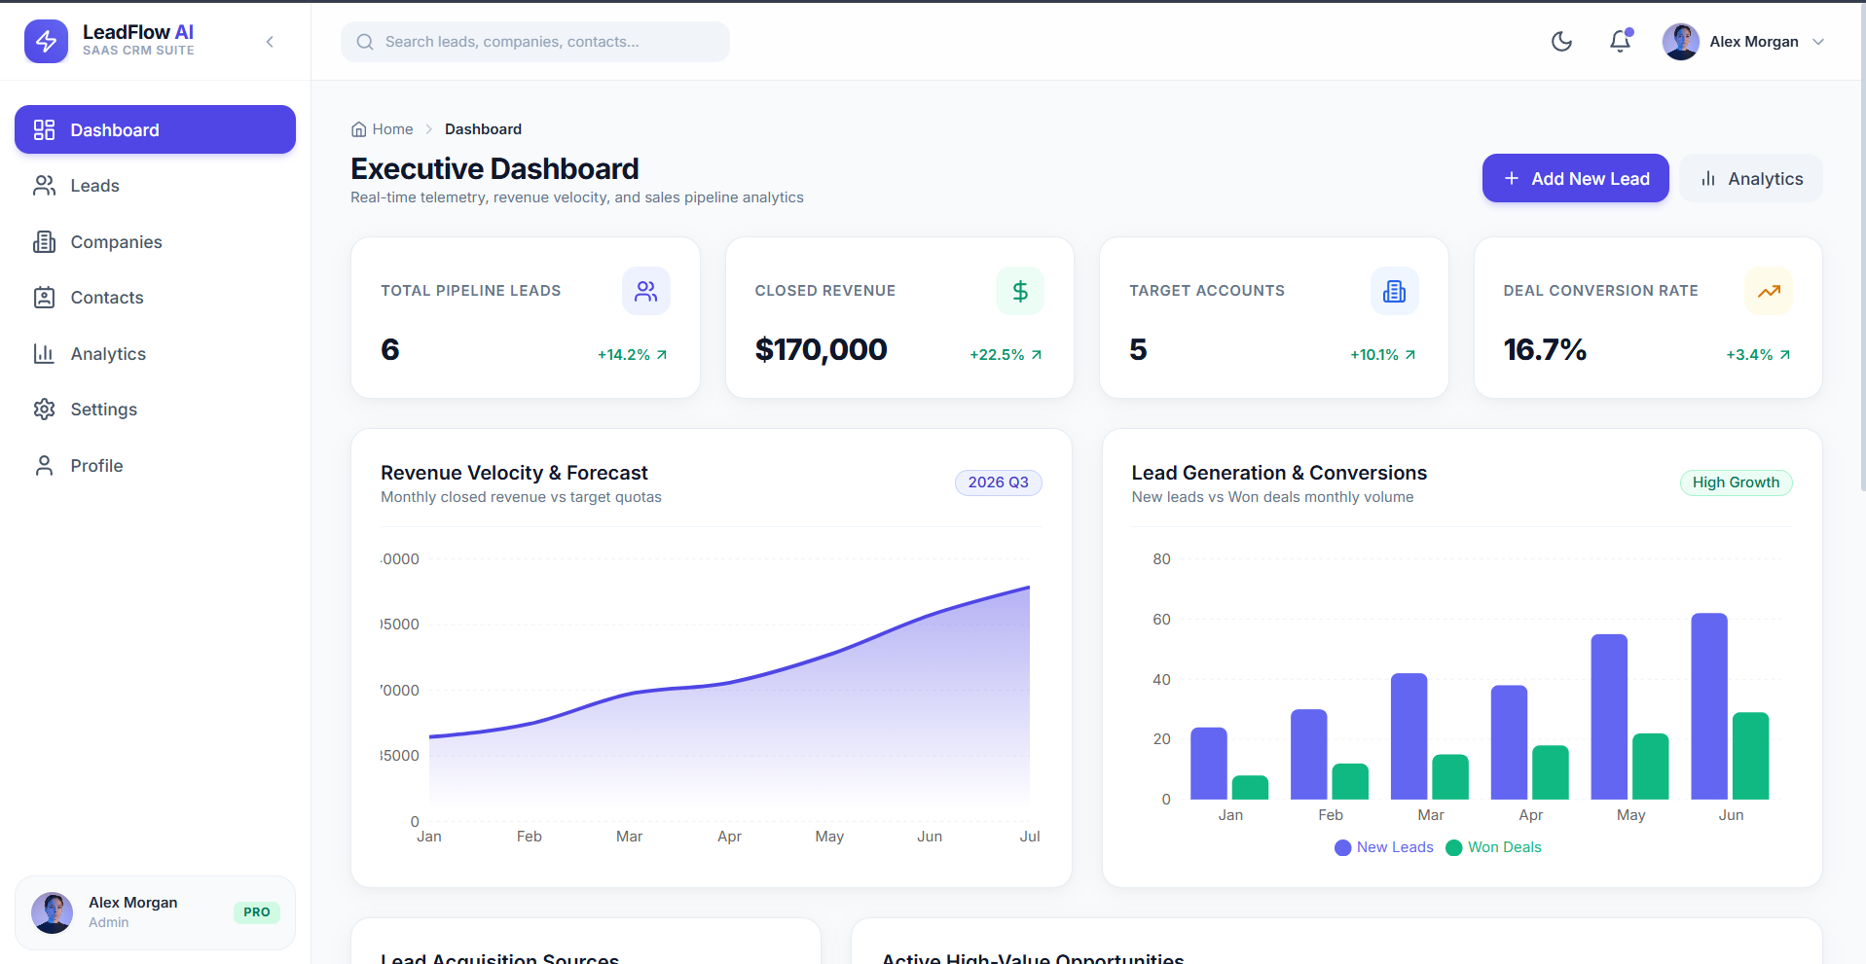The width and height of the screenshot is (1866, 964).
Task: Open Contacts from the sidebar
Action: tap(155, 298)
